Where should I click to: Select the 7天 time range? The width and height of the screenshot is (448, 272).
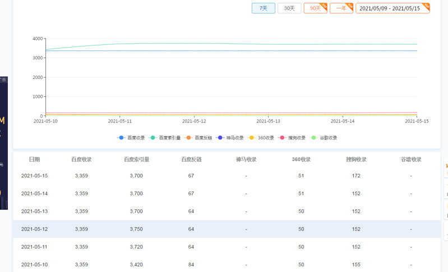click(x=263, y=8)
